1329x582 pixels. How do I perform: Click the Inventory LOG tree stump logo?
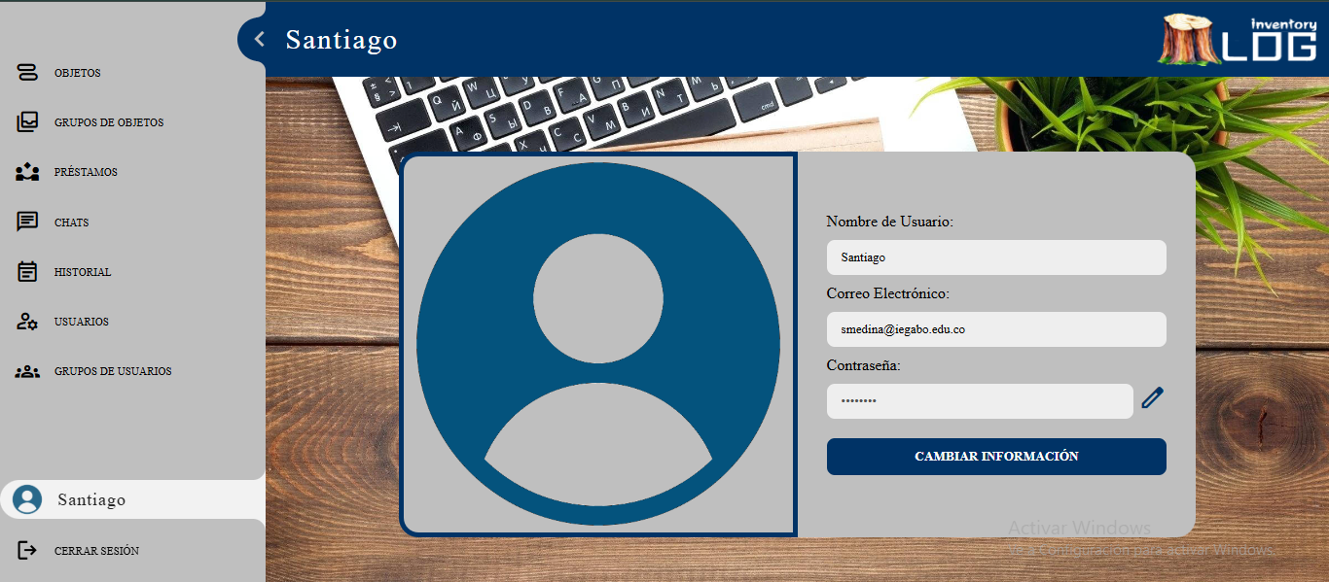coord(1189,39)
